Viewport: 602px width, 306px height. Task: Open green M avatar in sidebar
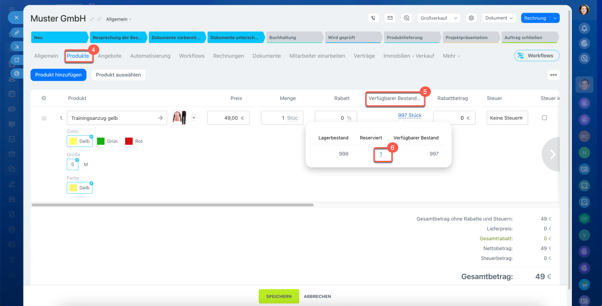584,152
